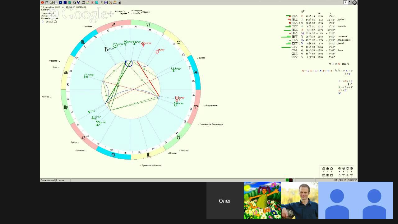Open the table grid toolbar icon

47,2
